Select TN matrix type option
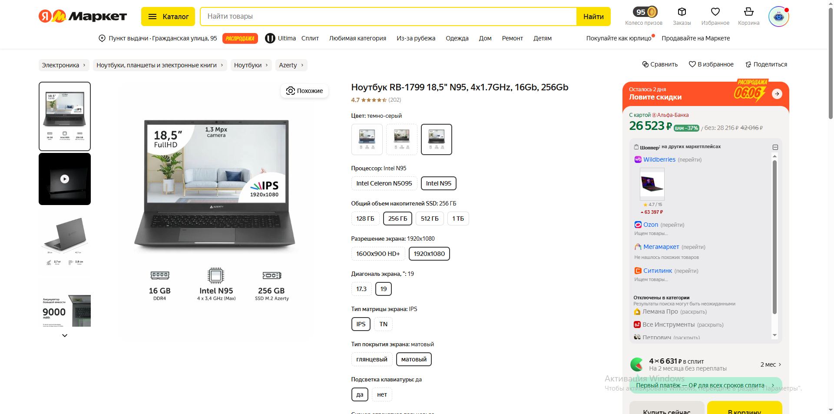834x414 pixels. [383, 324]
